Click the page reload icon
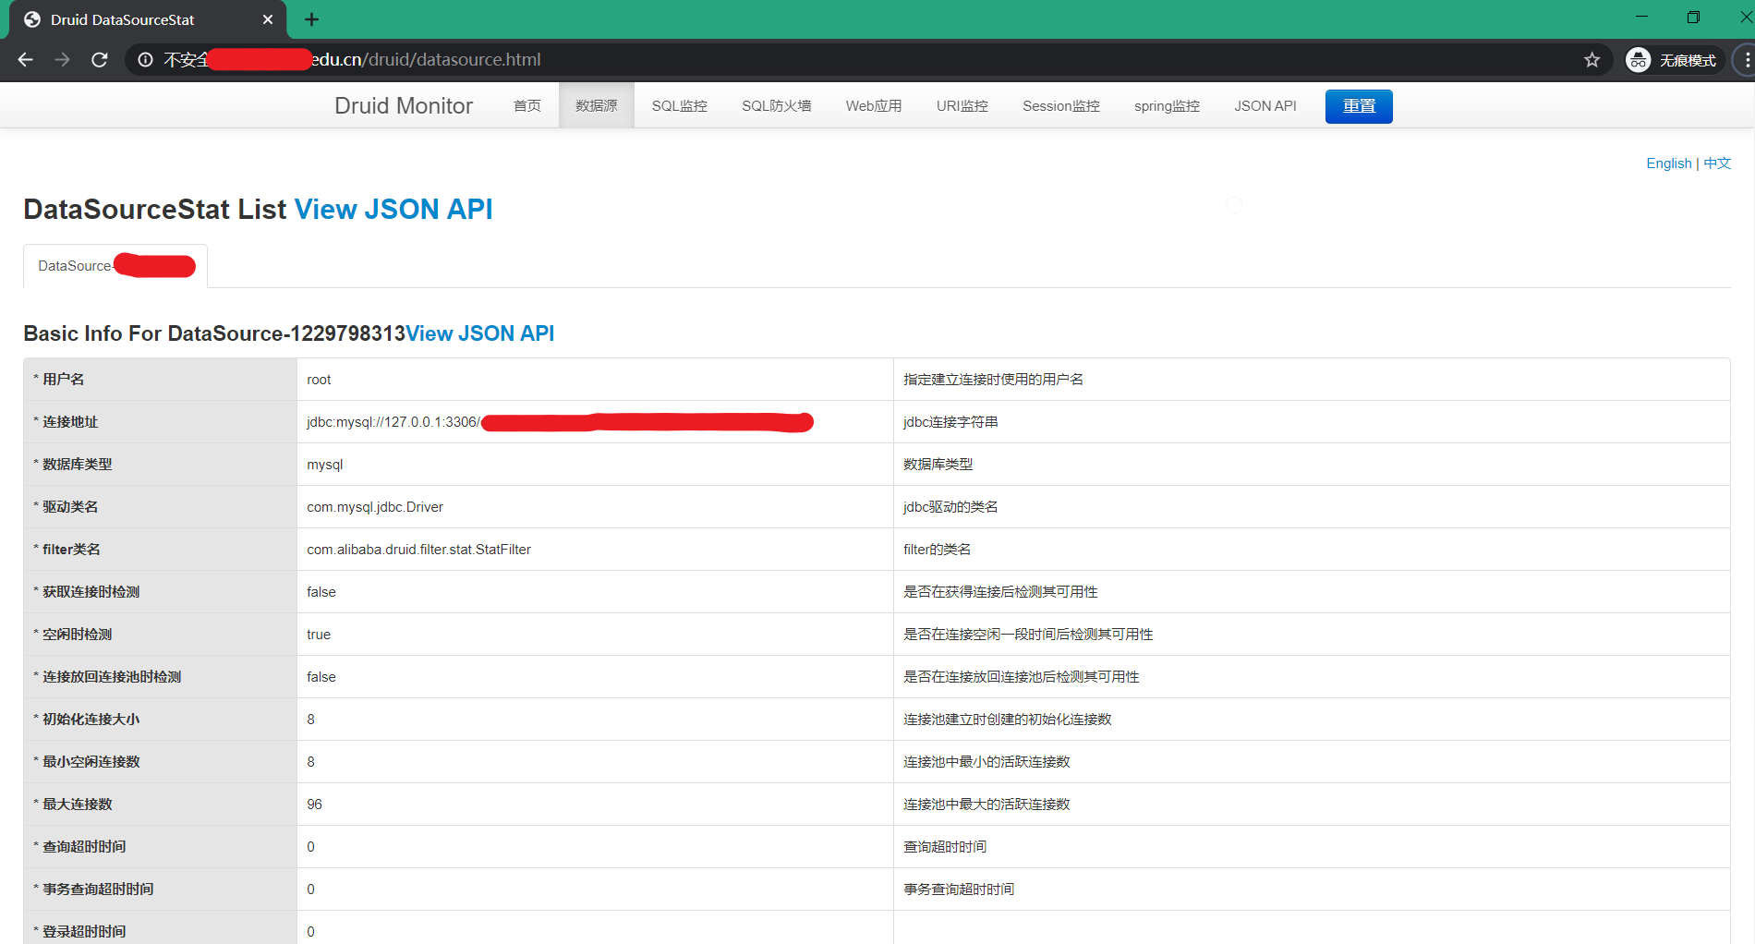1755x944 pixels. [x=100, y=59]
